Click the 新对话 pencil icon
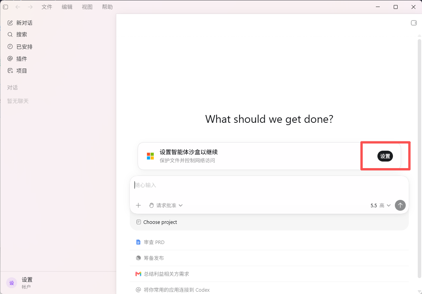Viewport: 422px width, 294px height. (x=10, y=23)
